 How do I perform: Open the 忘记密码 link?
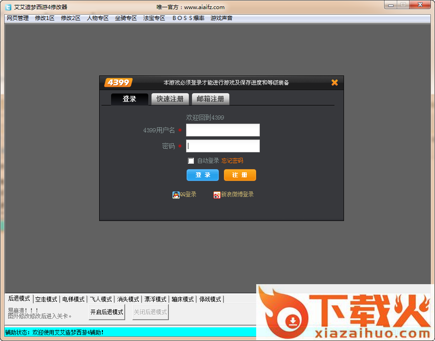pos(232,160)
